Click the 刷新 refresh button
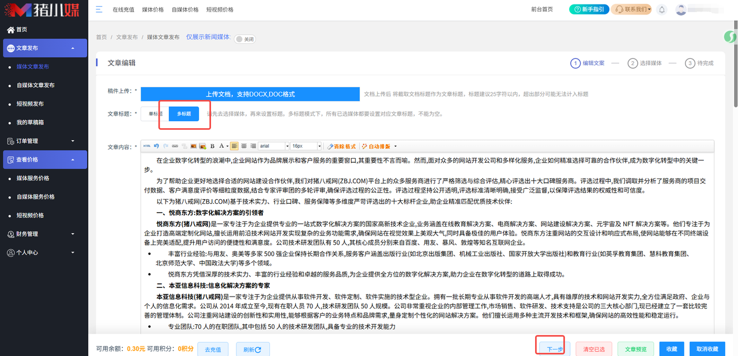This screenshot has width=738, height=356. click(253, 349)
